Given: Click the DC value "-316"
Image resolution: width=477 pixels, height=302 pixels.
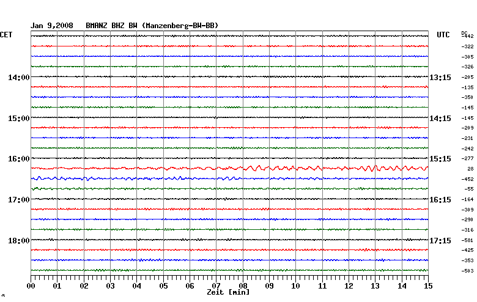Looking at the screenshot, I should [468, 230].
